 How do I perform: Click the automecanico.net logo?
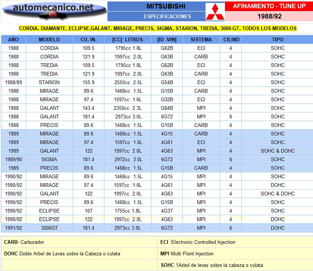(x=54, y=11)
